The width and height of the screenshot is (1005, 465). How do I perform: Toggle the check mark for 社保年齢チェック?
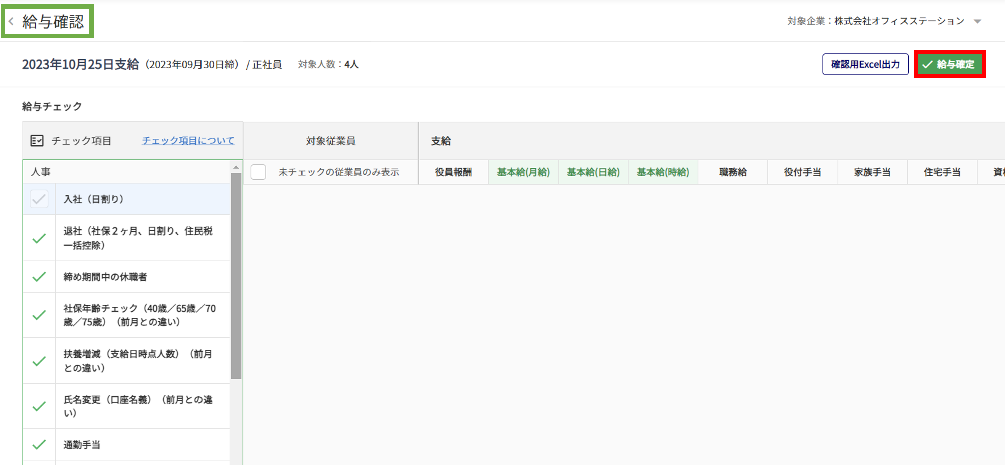(x=39, y=315)
